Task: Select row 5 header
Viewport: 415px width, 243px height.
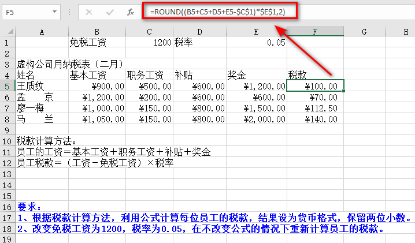Action: [7, 86]
